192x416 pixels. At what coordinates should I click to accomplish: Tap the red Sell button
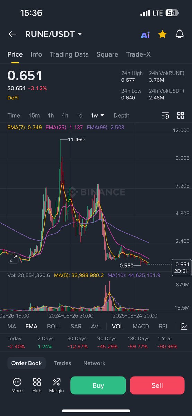coord(157,385)
